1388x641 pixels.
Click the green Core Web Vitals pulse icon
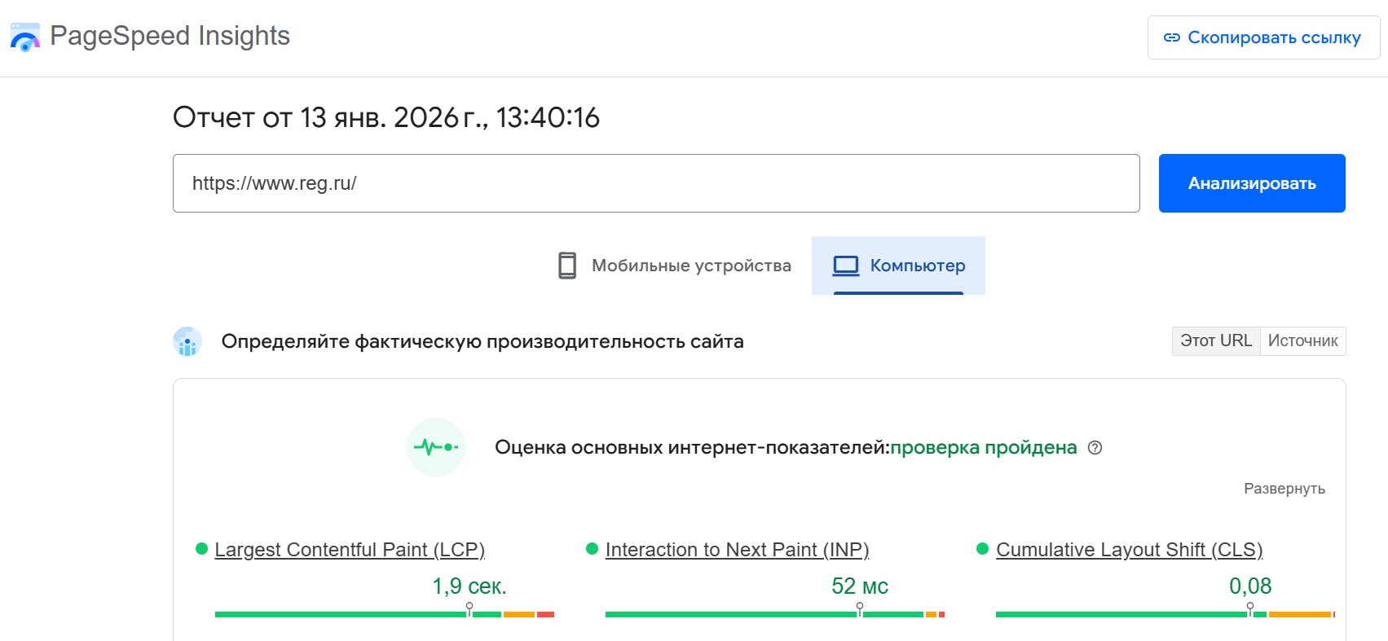pos(436,447)
